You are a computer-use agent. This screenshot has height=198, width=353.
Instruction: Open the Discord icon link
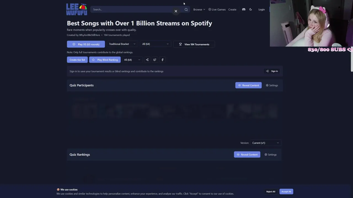pos(244,9)
